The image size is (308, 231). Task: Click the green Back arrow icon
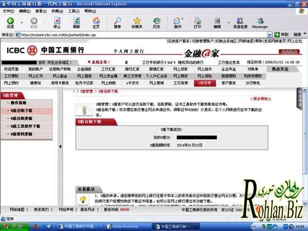click(x=10, y=21)
